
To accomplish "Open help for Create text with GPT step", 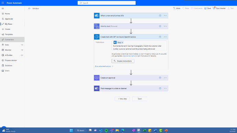I will [x=160, y=37].
